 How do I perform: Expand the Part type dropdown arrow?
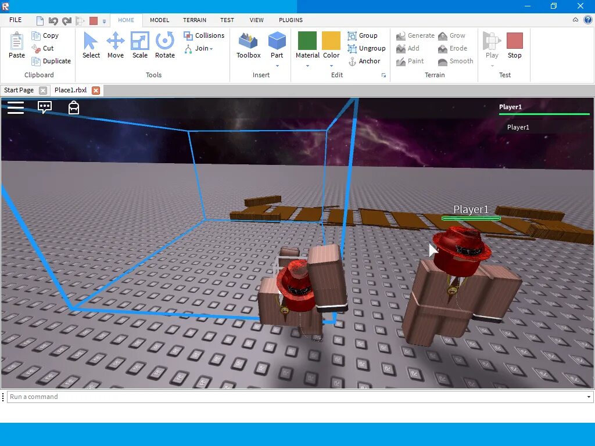[277, 66]
